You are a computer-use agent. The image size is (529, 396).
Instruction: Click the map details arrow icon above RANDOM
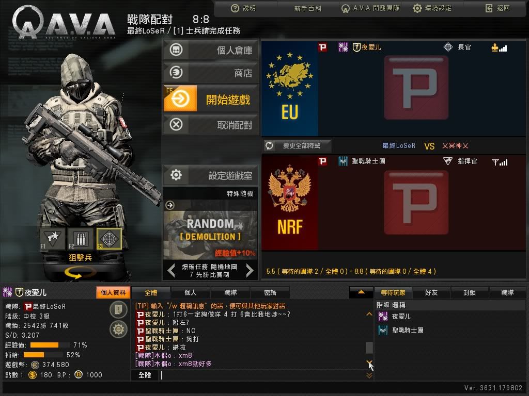[169, 205]
